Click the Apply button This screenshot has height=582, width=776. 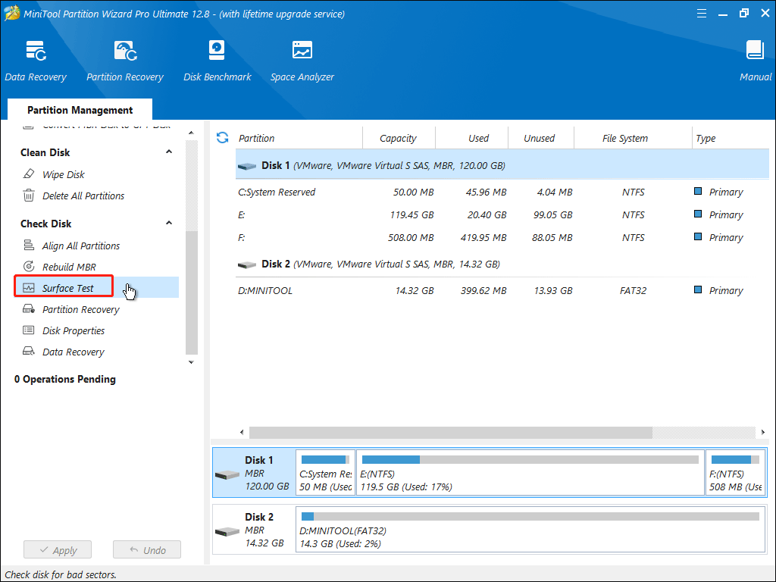(x=57, y=550)
